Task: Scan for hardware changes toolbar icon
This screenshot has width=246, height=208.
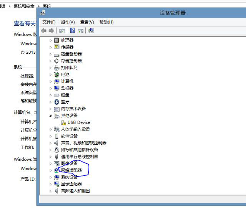Action: [91, 30]
